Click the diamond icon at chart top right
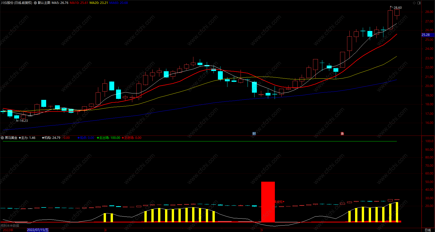This screenshot has height=232, width=435. (x=414, y=3)
